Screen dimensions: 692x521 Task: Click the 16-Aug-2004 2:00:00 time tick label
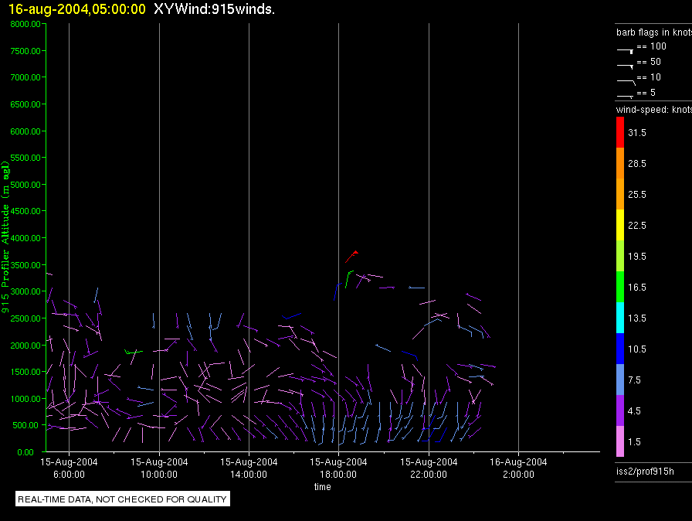coord(518,468)
